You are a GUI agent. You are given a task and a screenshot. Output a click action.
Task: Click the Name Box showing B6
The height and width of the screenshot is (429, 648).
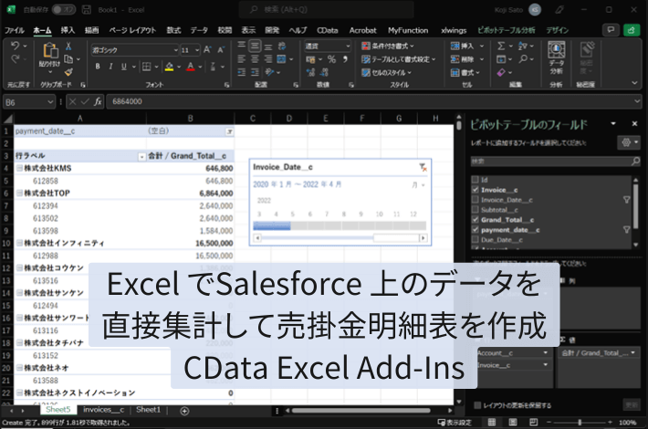[29, 102]
